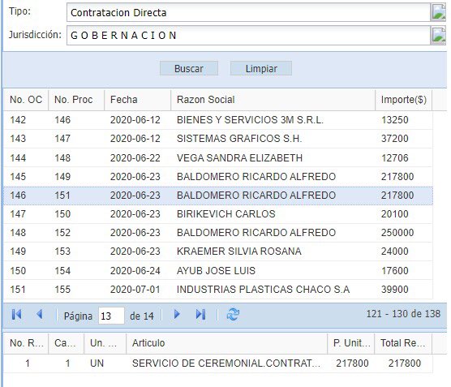Jump to the last page of results
The image size is (451, 387).
point(200,314)
